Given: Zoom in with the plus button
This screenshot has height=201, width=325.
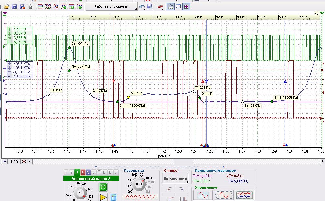Looking at the screenshot, I should click(x=24, y=161).
